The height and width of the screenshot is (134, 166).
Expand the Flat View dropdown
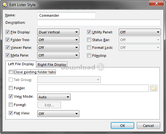[58, 114]
